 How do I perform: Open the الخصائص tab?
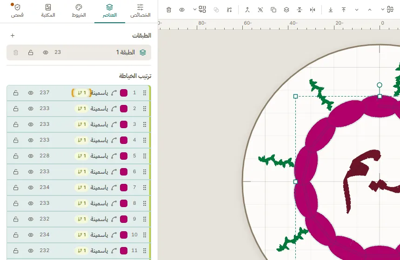tap(140, 11)
